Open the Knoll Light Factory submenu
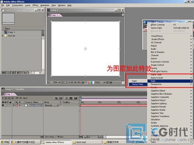Screen dimensions: 194x145 170,71
